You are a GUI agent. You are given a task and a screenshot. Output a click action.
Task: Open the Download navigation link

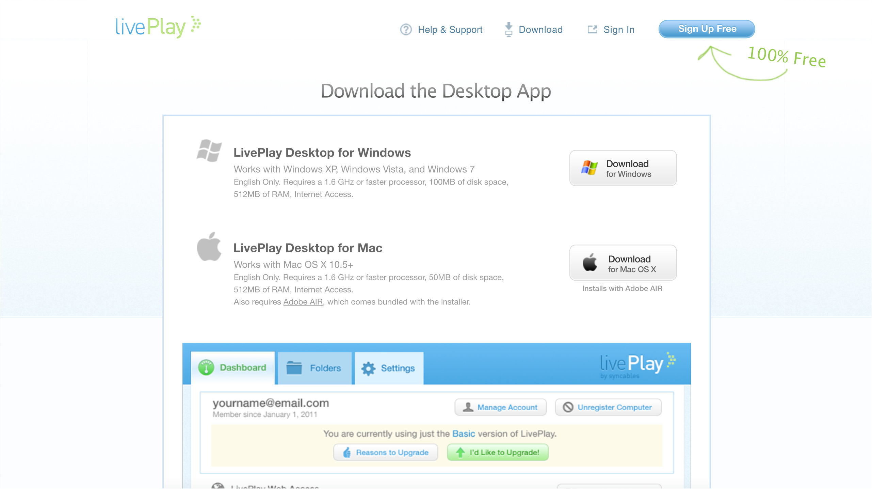coord(540,30)
